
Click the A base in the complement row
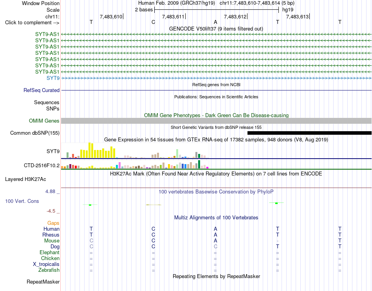coord(215,22)
